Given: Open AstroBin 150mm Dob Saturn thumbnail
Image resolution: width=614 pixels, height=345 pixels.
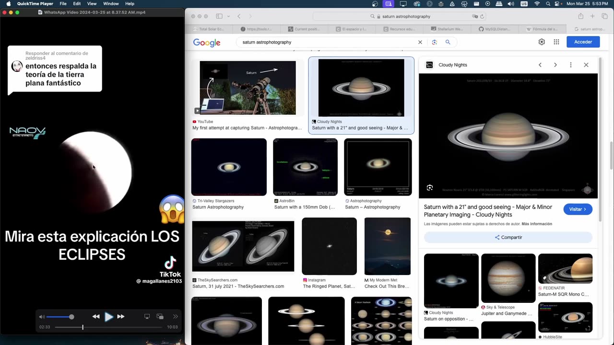Looking at the screenshot, I should [305, 167].
